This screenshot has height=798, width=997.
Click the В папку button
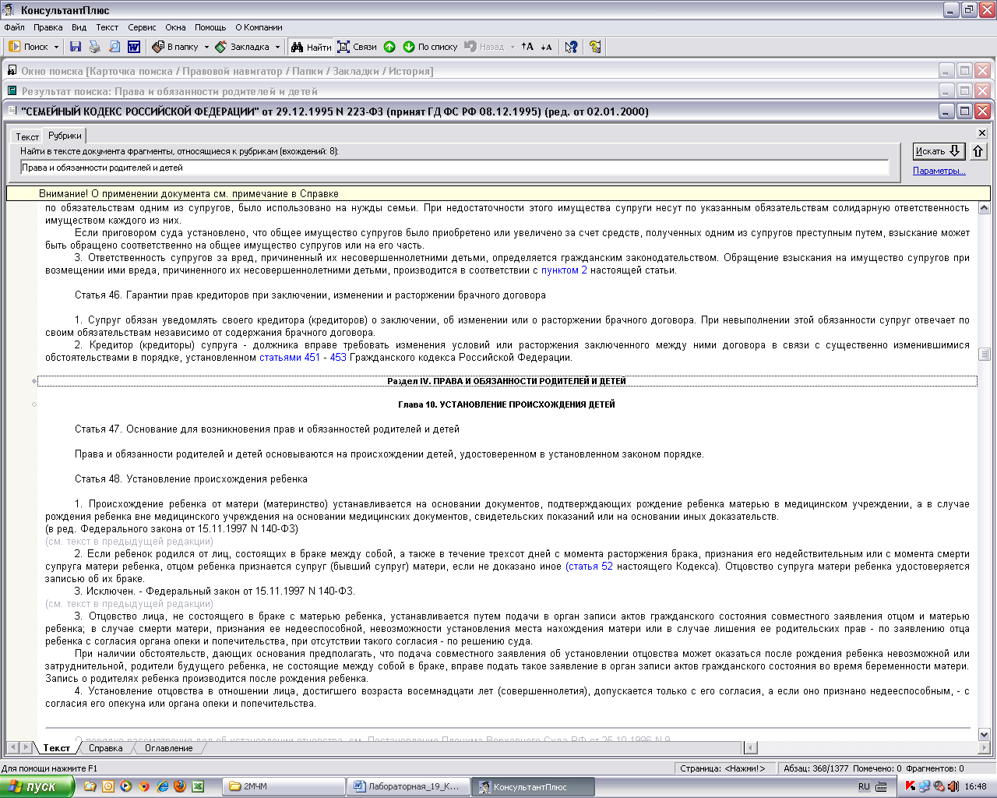(x=175, y=47)
